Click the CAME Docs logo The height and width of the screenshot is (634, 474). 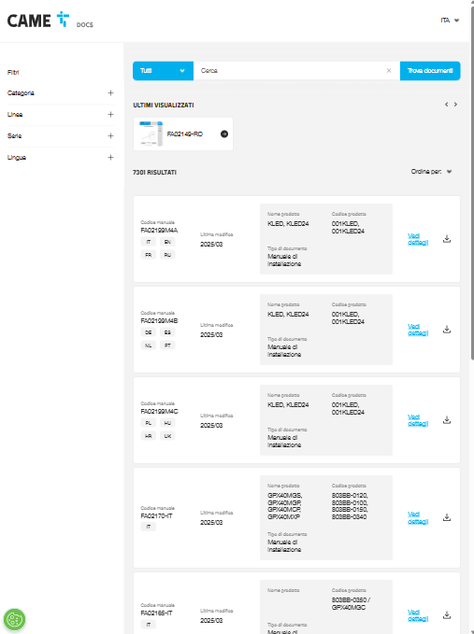(x=50, y=21)
